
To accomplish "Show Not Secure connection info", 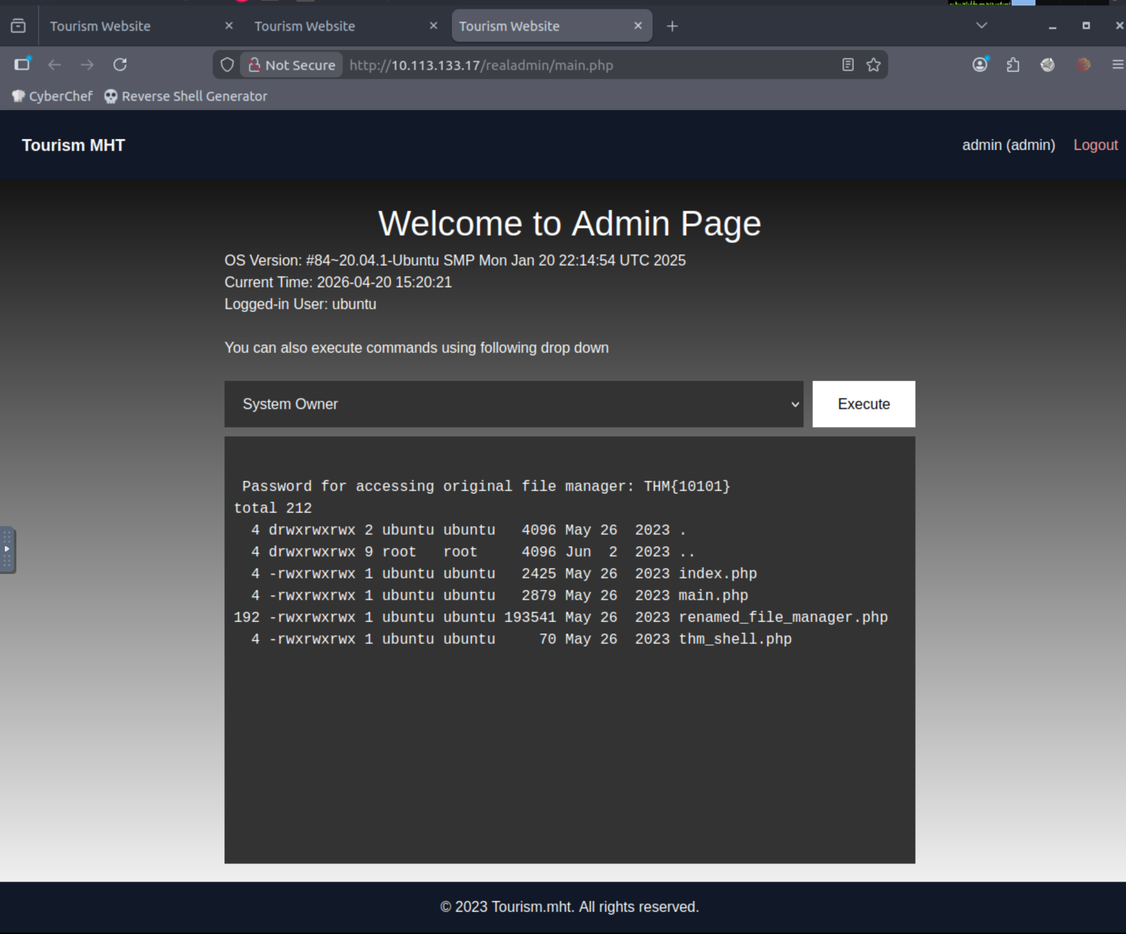I will [291, 65].
